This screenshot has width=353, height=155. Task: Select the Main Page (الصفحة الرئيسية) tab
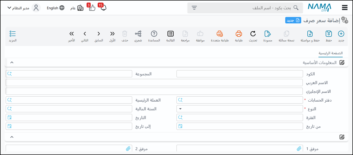pos(331,53)
